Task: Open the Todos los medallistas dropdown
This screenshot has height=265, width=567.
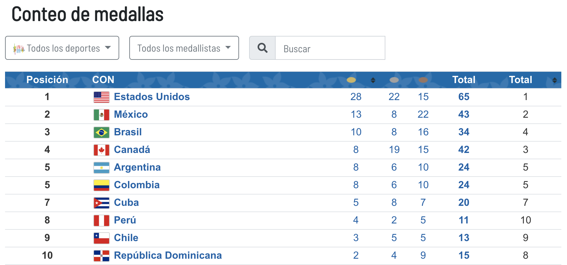Action: [x=184, y=48]
